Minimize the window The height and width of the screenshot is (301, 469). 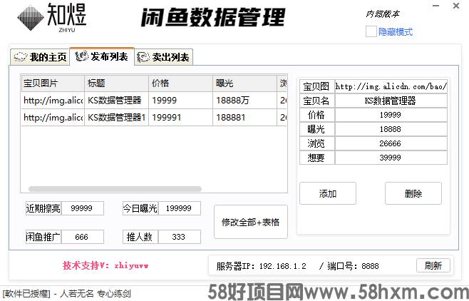tap(435, 6)
